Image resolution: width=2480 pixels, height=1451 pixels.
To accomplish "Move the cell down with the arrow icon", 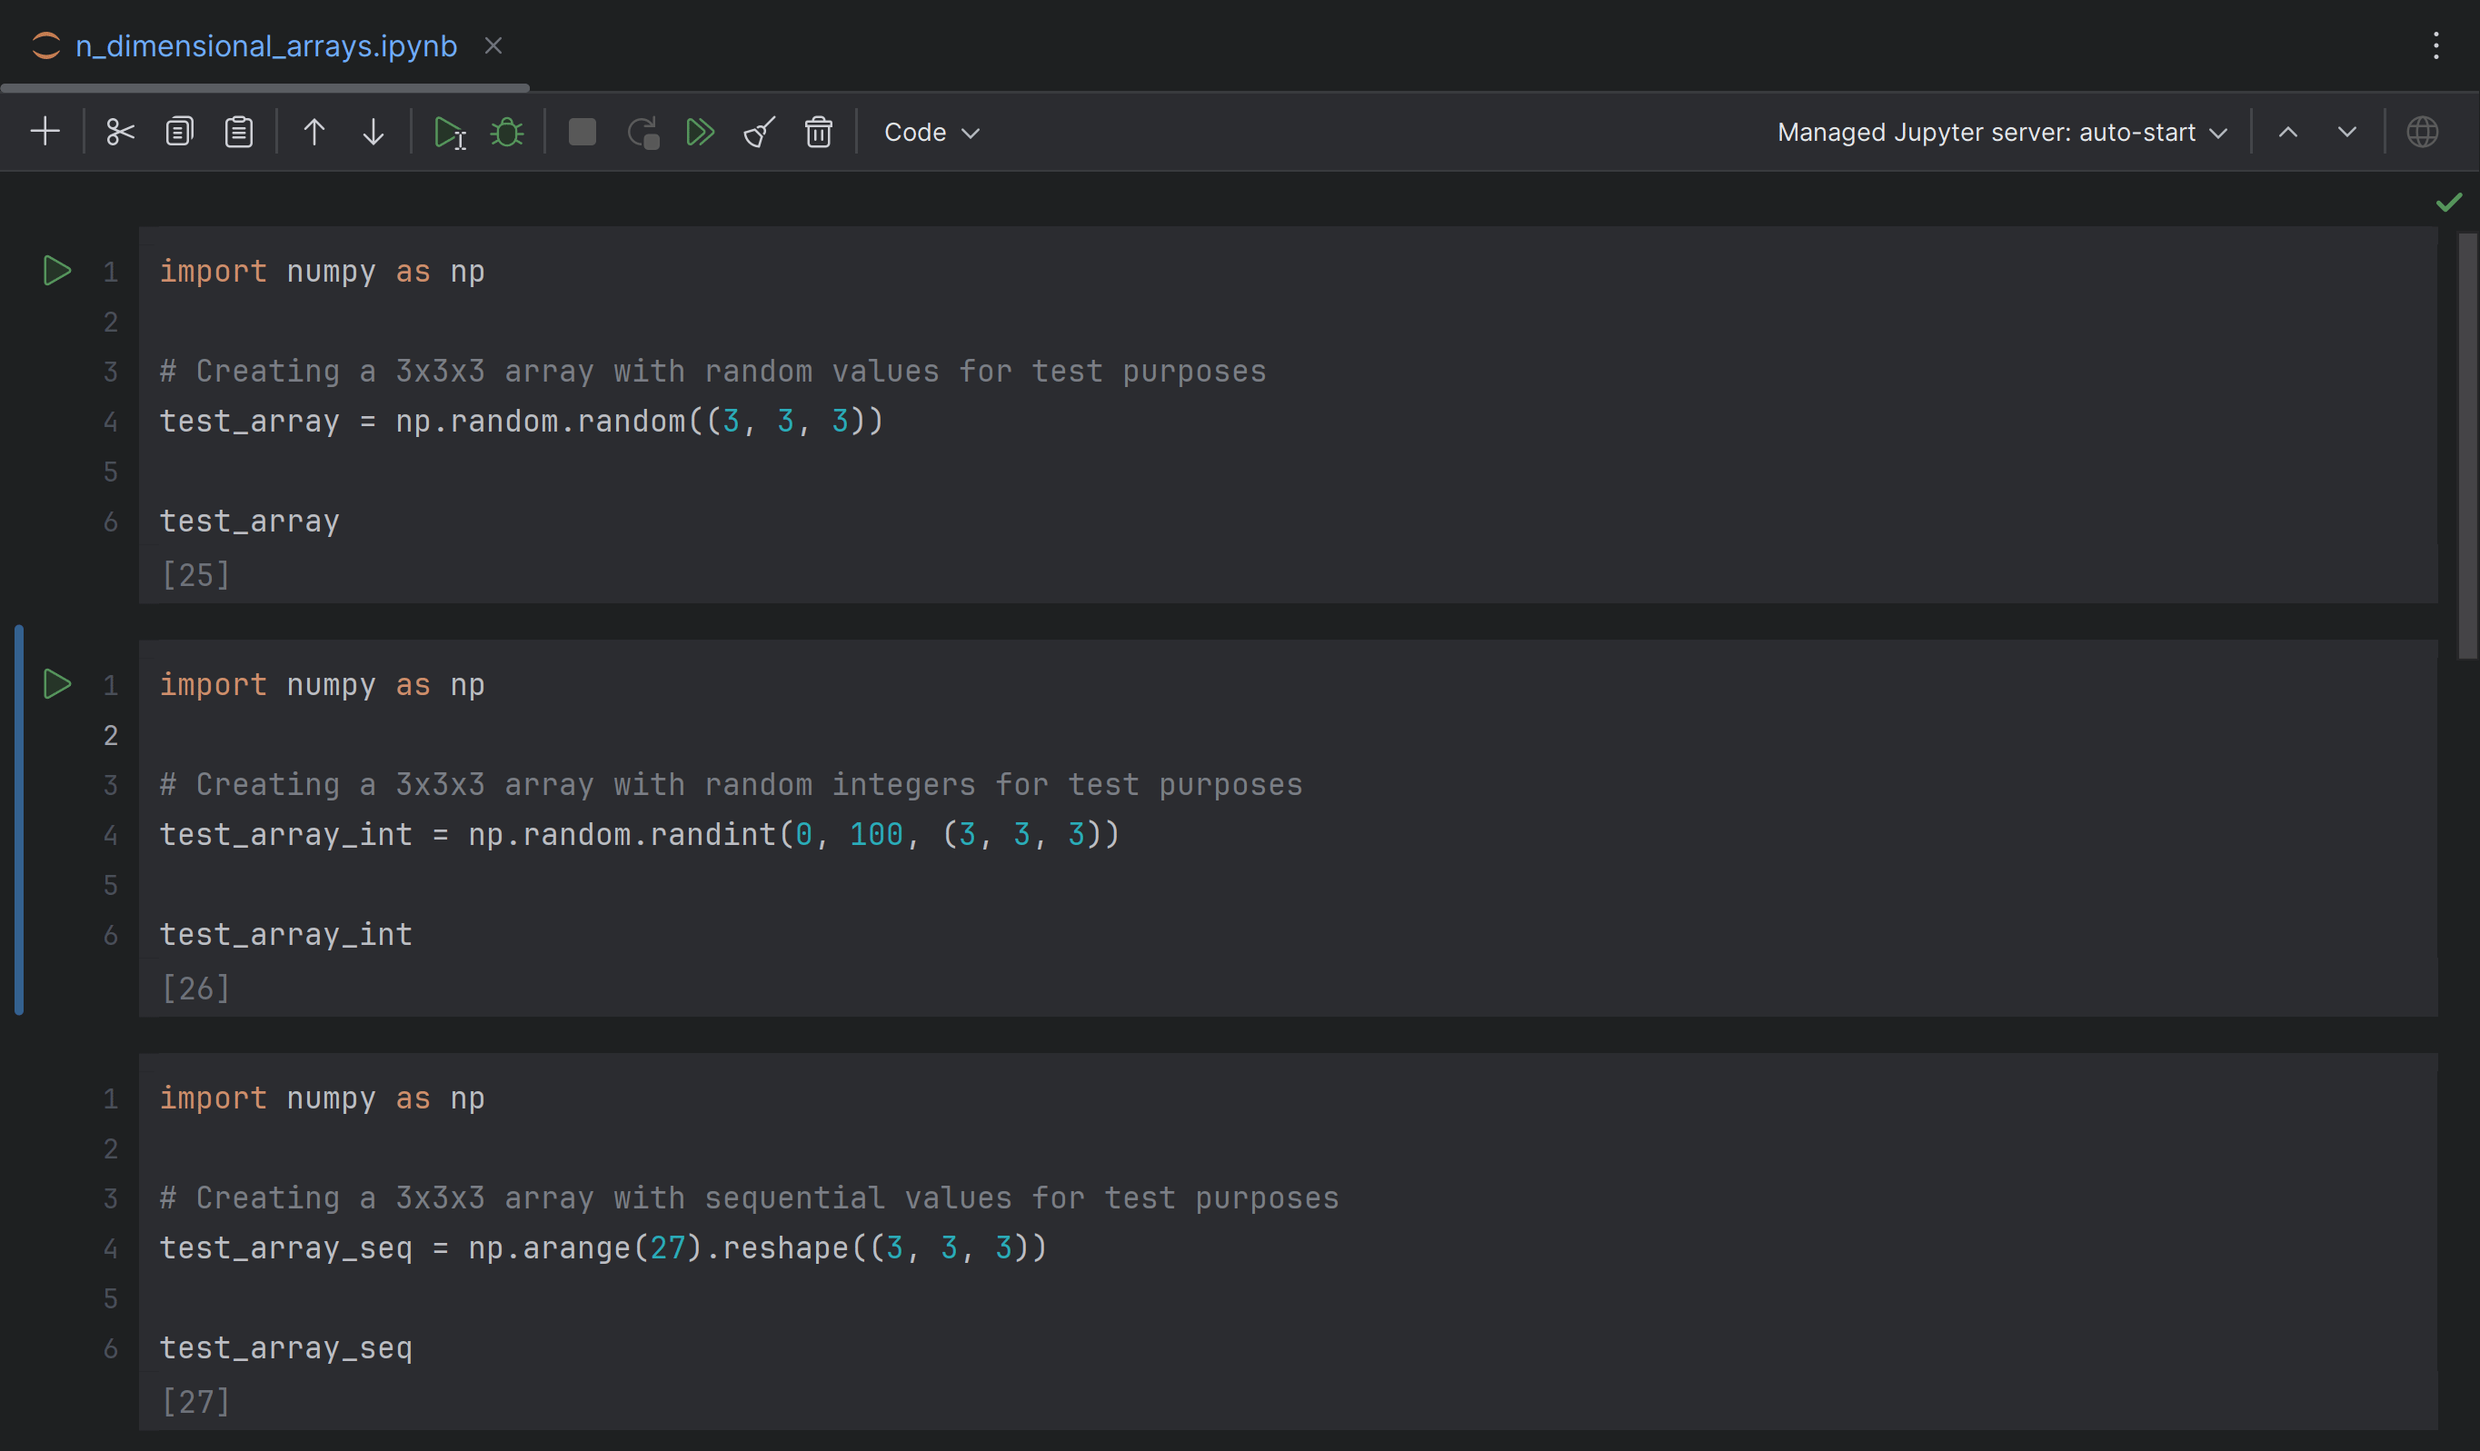I will coord(373,132).
